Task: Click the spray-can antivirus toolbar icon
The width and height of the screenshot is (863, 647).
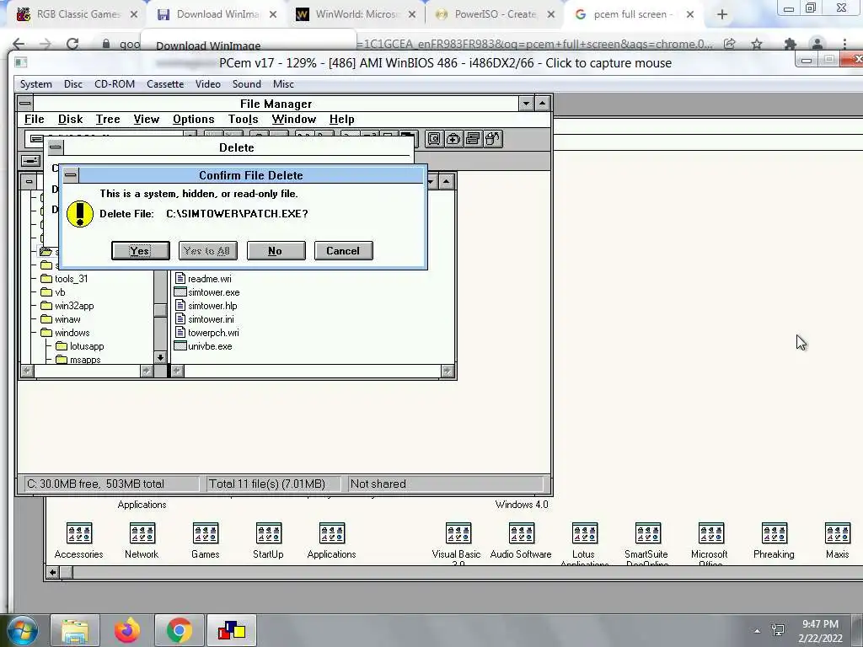Action: [492, 139]
